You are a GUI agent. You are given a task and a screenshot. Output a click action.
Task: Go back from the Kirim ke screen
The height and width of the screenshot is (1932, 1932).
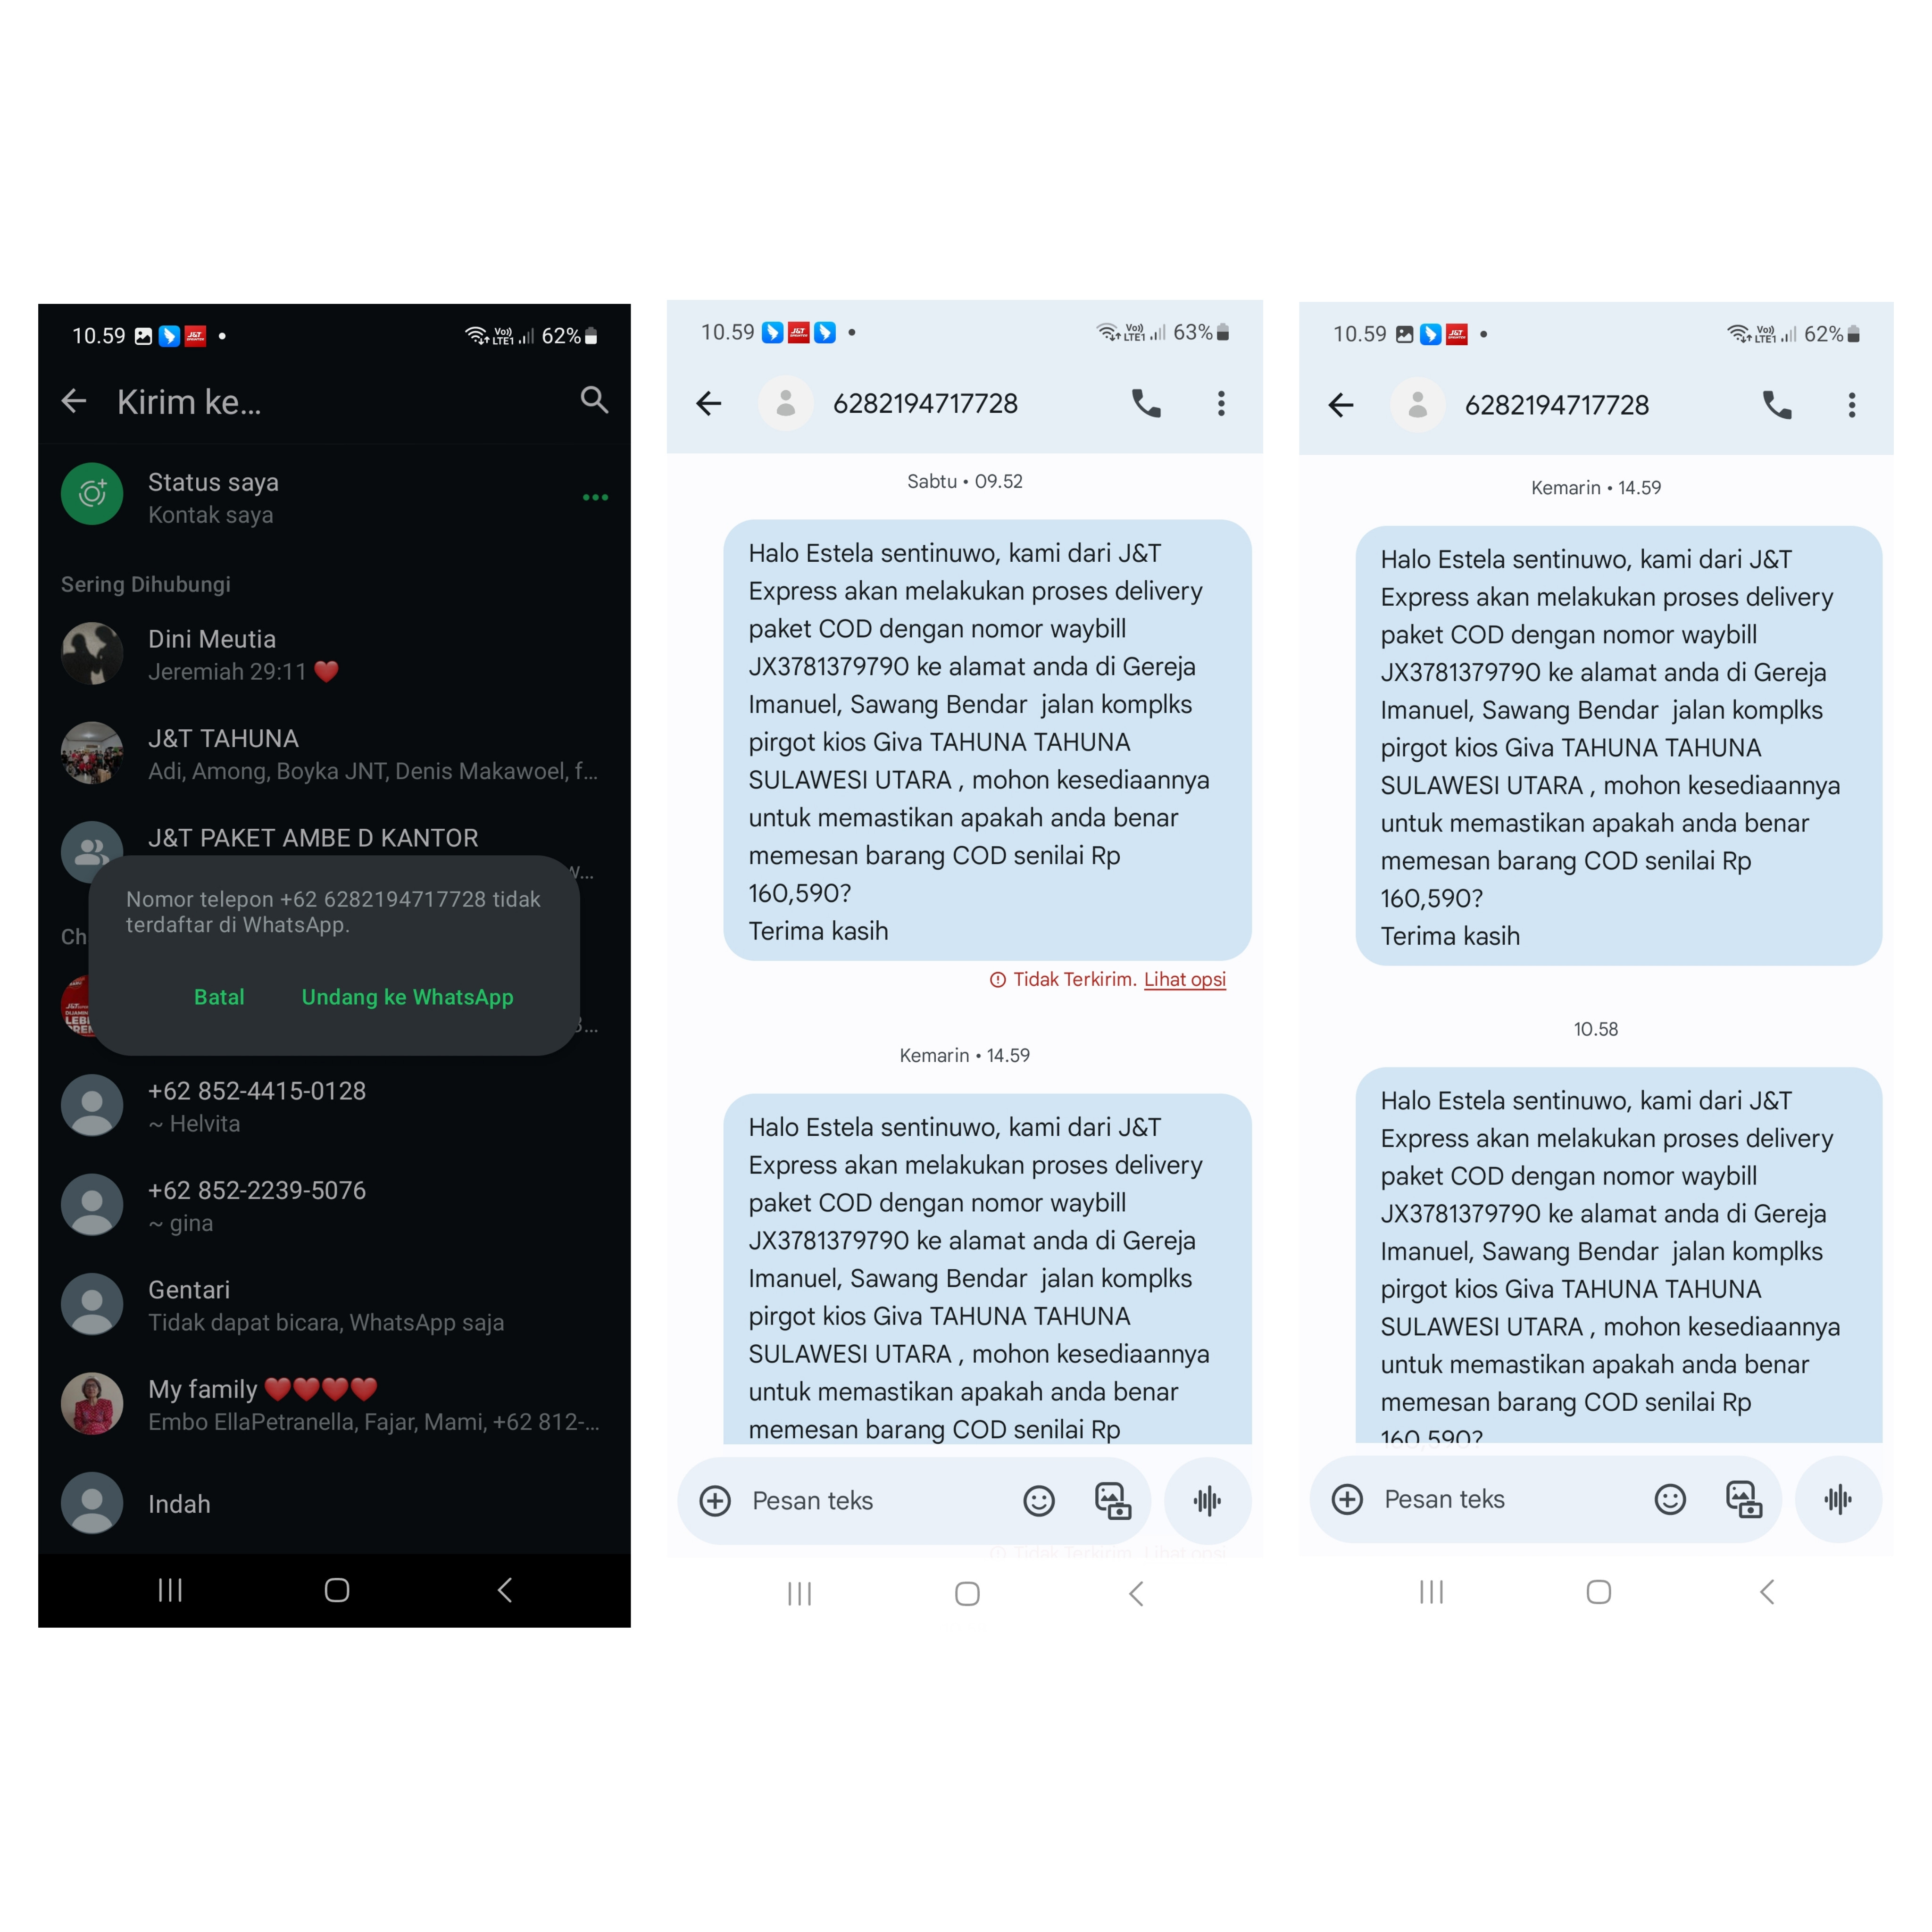coord(74,402)
